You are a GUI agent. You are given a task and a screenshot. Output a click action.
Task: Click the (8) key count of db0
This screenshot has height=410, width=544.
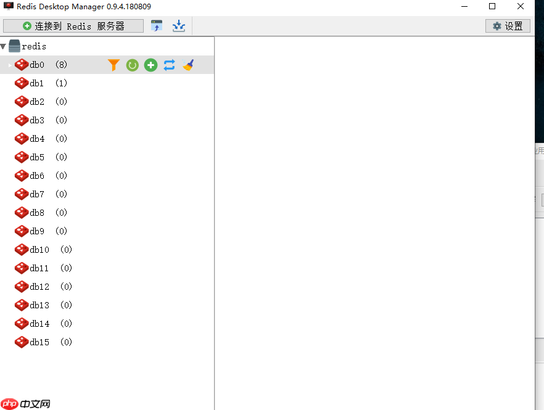pyautogui.click(x=62, y=65)
